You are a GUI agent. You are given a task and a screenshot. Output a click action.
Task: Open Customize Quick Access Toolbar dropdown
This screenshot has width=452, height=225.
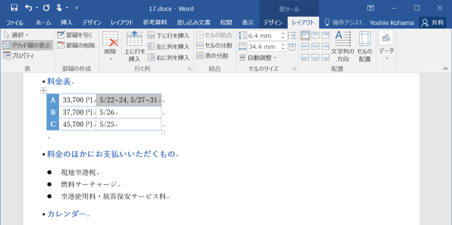tap(76, 8)
